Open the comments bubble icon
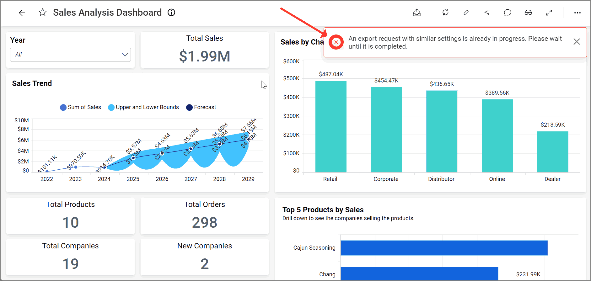 coord(508,13)
